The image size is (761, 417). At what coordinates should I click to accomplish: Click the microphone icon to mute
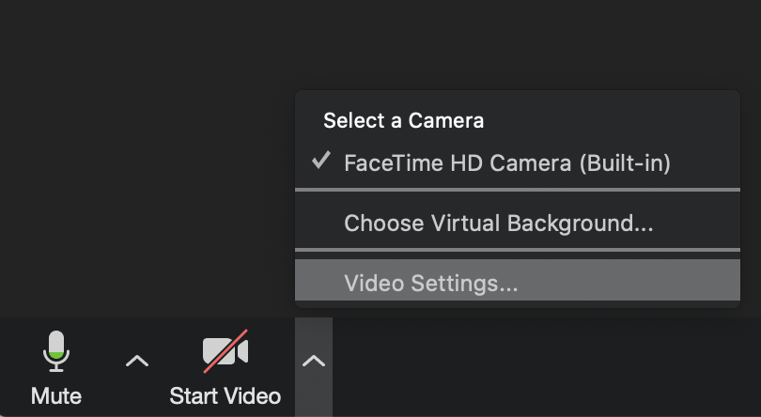(56, 351)
